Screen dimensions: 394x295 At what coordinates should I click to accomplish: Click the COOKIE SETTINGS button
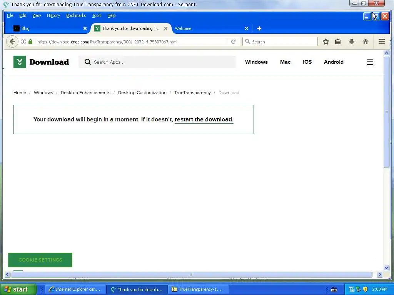point(40,260)
